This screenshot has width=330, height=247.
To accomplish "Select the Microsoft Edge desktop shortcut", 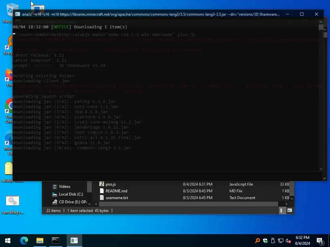I will point(9,144).
